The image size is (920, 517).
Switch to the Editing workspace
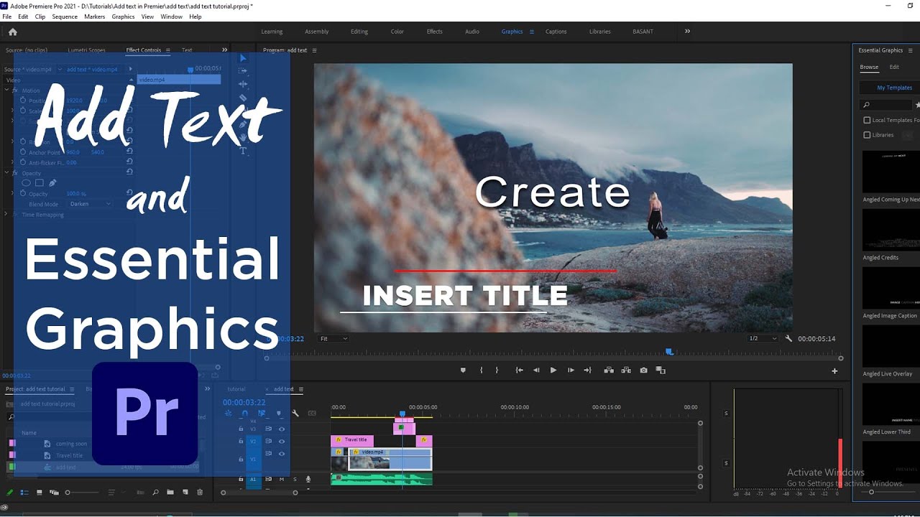coord(359,32)
